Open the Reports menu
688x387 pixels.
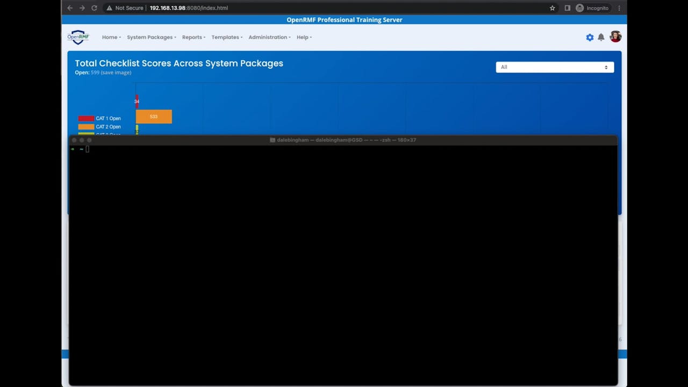coord(193,37)
